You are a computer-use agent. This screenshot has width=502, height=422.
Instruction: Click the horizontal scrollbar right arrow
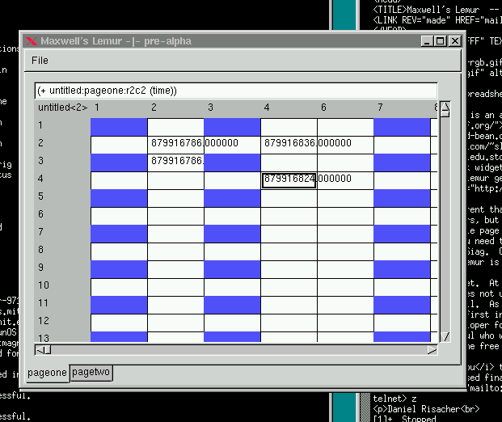[432, 349]
